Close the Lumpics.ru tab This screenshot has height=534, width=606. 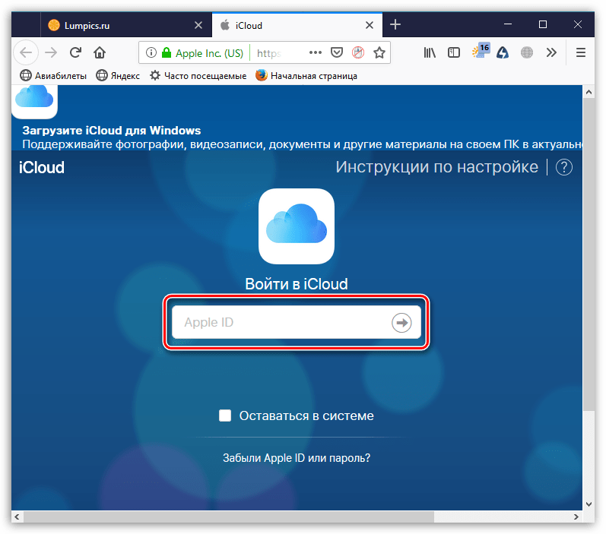tap(198, 25)
